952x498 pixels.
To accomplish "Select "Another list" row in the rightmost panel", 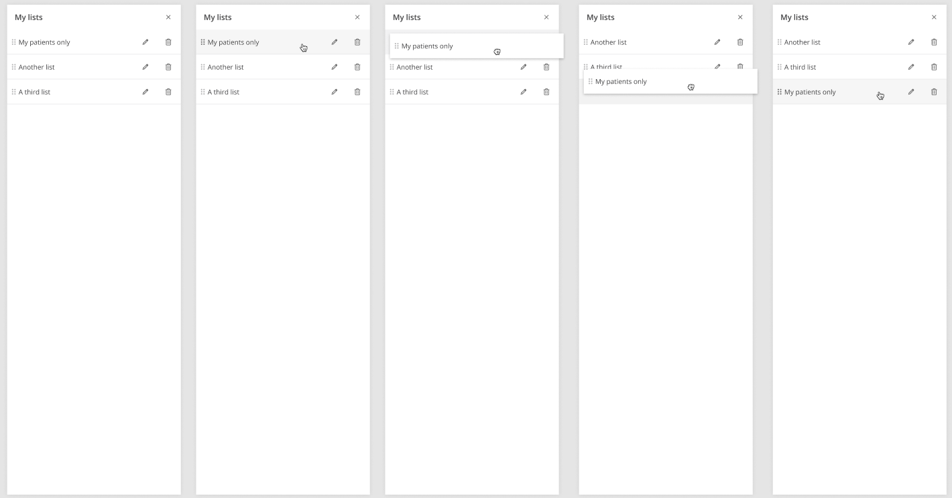I will click(x=838, y=42).
